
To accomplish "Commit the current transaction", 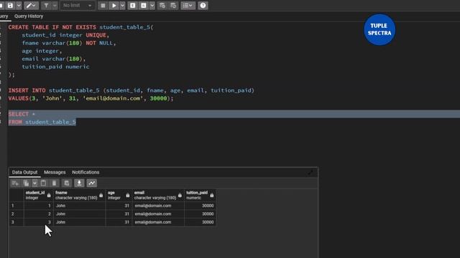I will coord(162,5).
